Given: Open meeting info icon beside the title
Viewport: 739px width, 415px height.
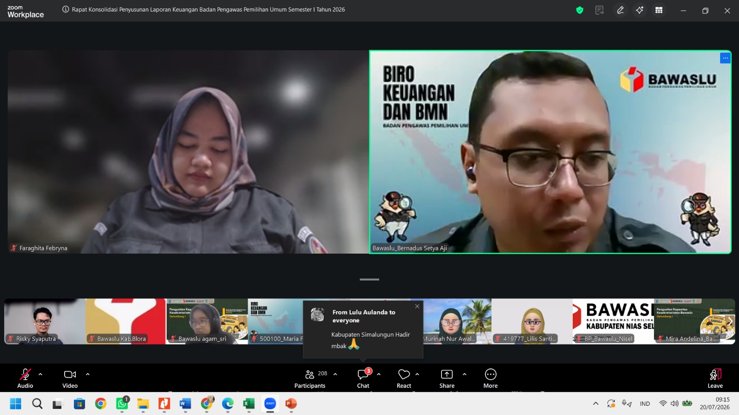Looking at the screenshot, I should click(x=66, y=9).
